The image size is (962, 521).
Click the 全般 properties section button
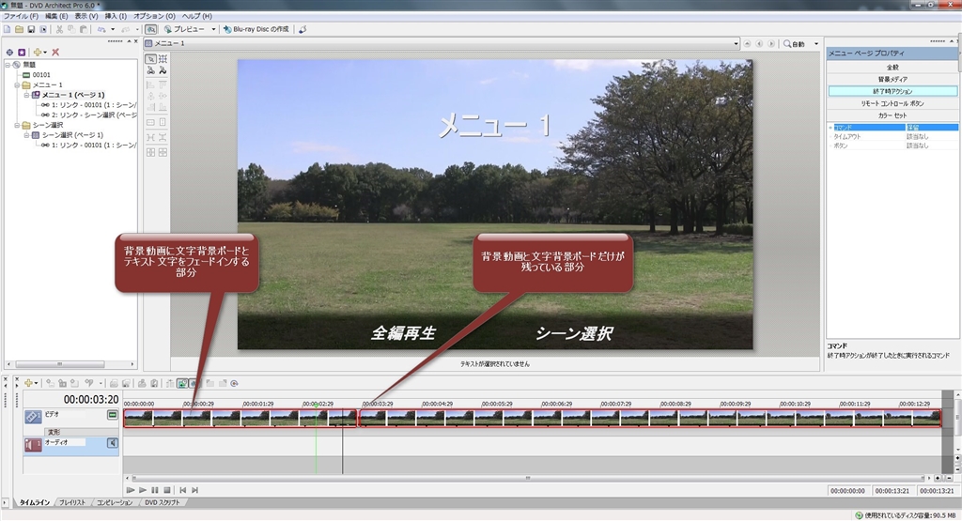pyautogui.click(x=892, y=68)
